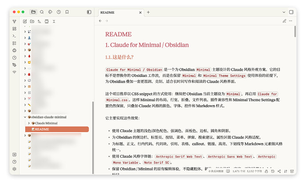The image size is (306, 186).
Task: Click the up-down sync arrows icon
Action: [286, 171]
